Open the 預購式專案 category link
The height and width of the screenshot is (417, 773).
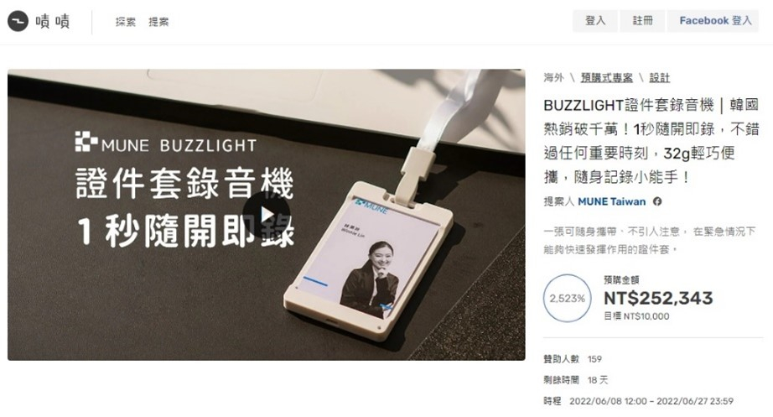[x=606, y=77]
